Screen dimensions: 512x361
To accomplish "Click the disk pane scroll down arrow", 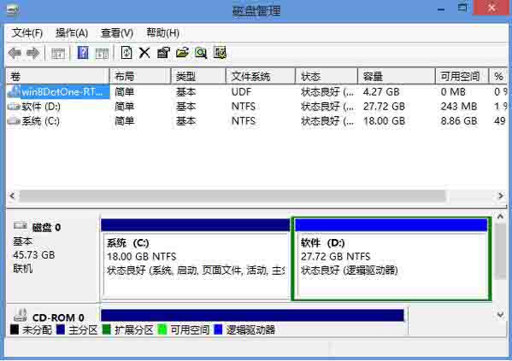I will 500,314.
